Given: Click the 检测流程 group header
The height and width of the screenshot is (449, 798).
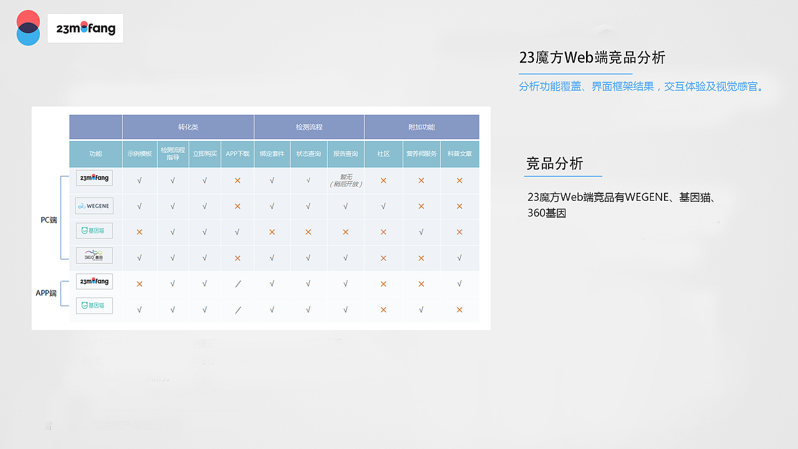Looking at the screenshot, I should [309, 127].
